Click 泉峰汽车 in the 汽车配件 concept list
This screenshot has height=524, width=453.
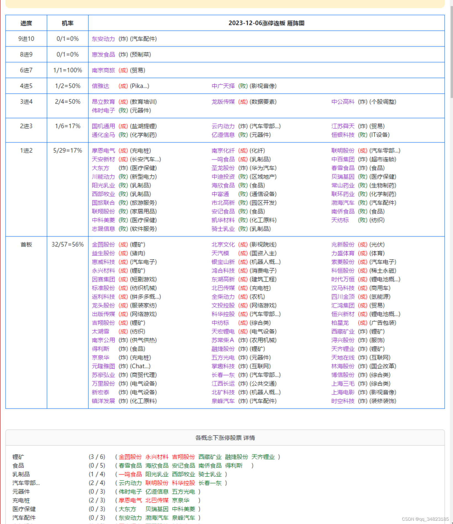point(183,518)
